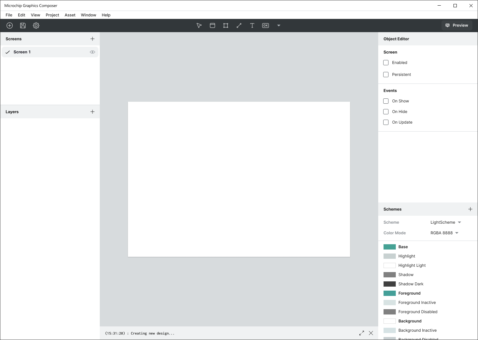Select the panel window tool icon
The height and width of the screenshot is (340, 478).
pyautogui.click(x=212, y=26)
